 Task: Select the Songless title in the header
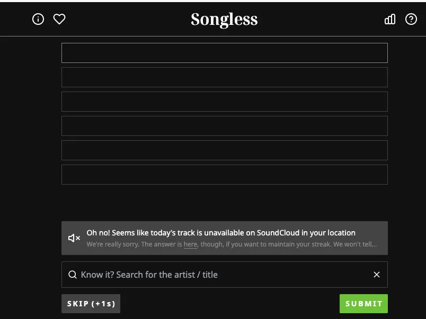pos(224,19)
